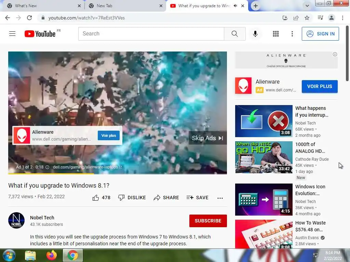
Task: Open Chrome's three-dot browser menu
Action: tap(342, 18)
